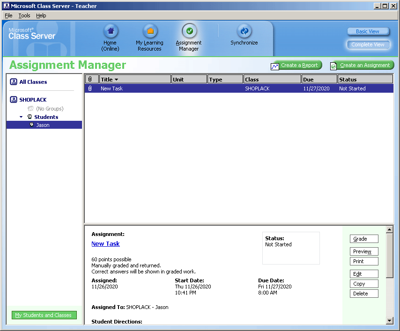
Task: Sort by Due column header
Action: click(x=319, y=79)
